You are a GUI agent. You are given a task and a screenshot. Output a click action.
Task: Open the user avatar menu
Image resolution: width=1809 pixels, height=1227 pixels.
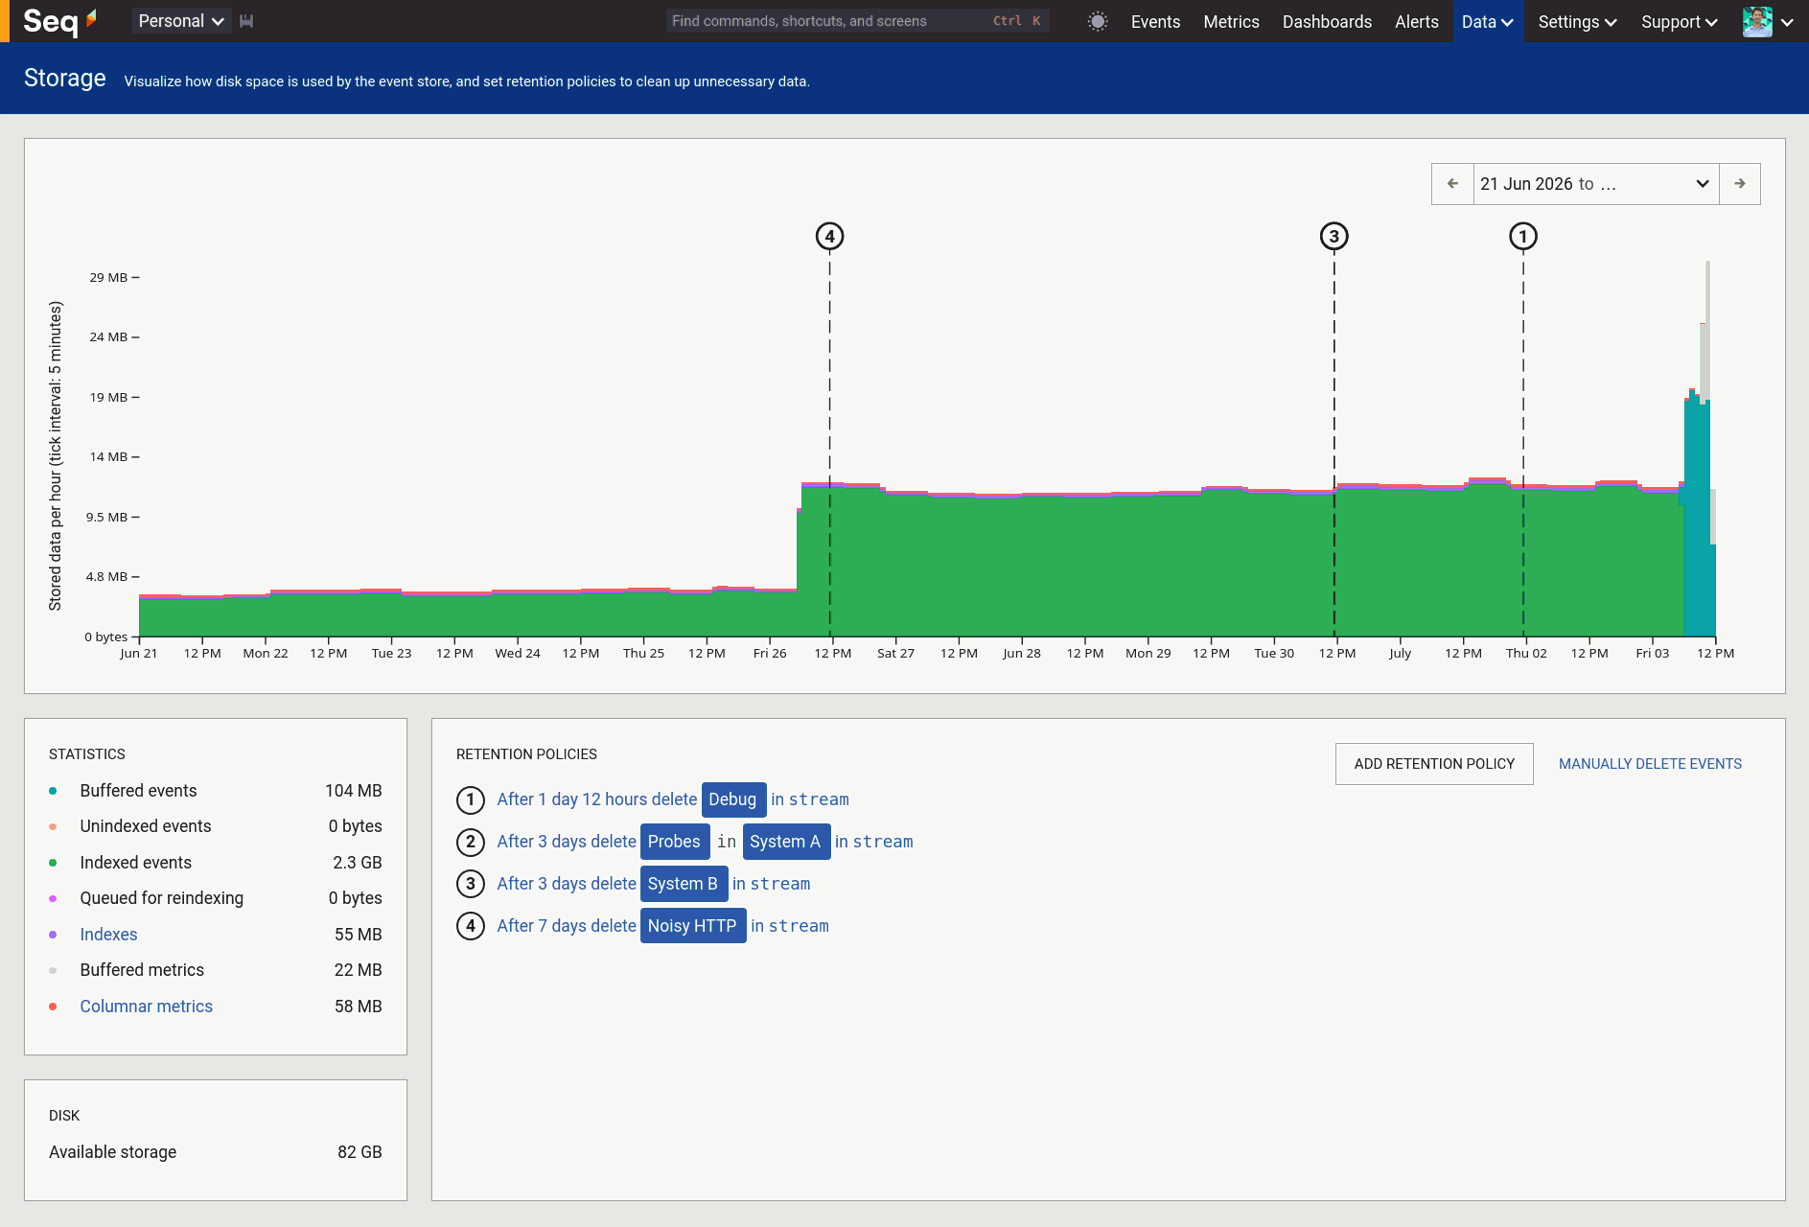(1757, 21)
